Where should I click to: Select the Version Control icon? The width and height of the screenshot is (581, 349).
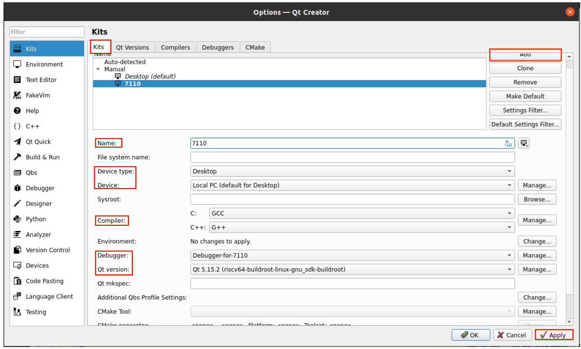pos(17,250)
